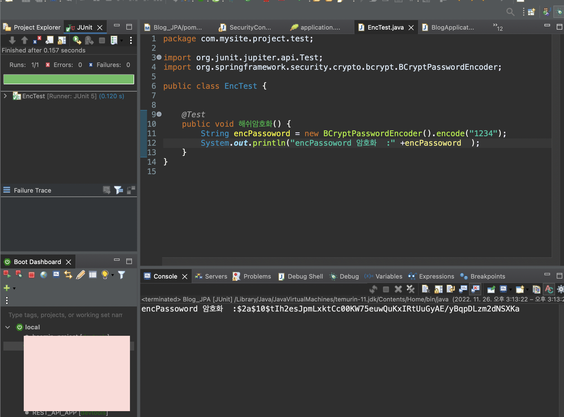The image size is (564, 417).
Task: Rerun JUnit test failures first
Action: [89, 40]
